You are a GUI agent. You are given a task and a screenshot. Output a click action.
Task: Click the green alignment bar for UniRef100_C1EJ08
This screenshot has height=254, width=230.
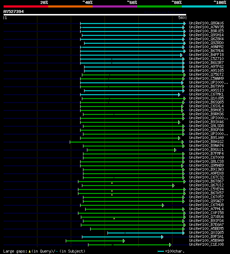pyautogui.click(x=130, y=245)
